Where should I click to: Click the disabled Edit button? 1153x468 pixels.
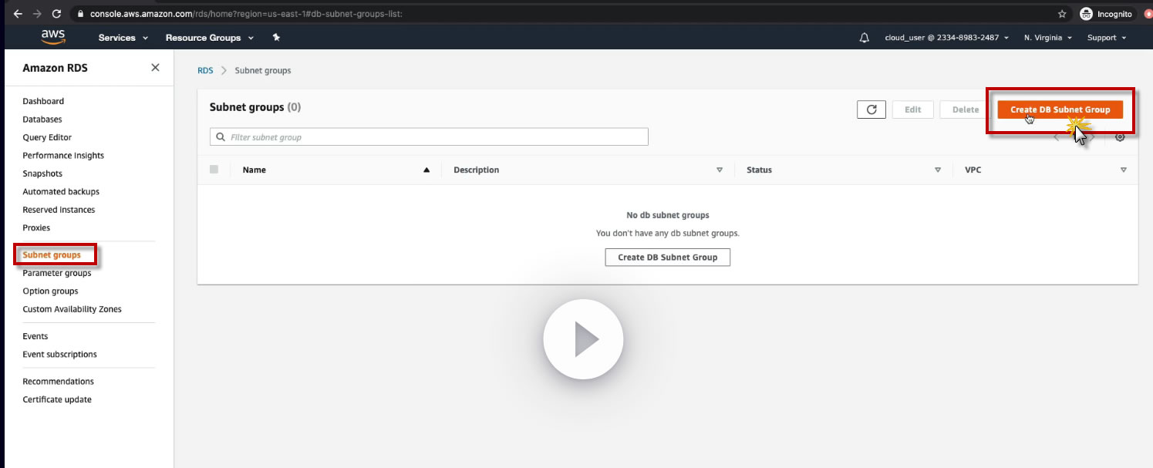[912, 109]
